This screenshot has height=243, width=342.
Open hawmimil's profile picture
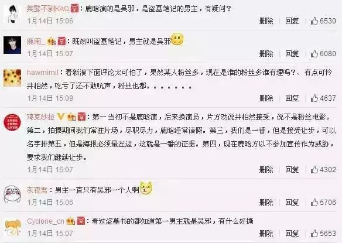(12, 78)
